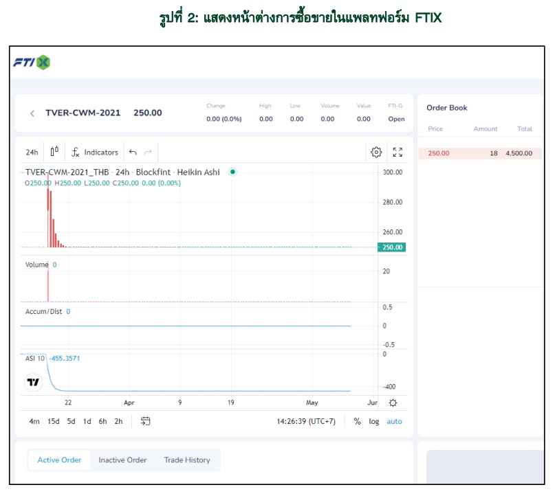
Task: Select the 6h time range
Action: 102,421
